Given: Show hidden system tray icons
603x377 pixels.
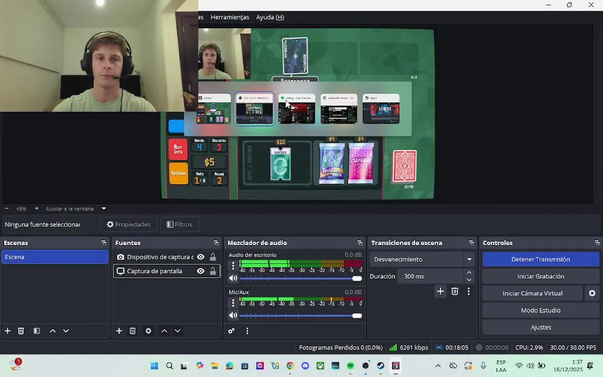Looking at the screenshot, I should pos(438,365).
